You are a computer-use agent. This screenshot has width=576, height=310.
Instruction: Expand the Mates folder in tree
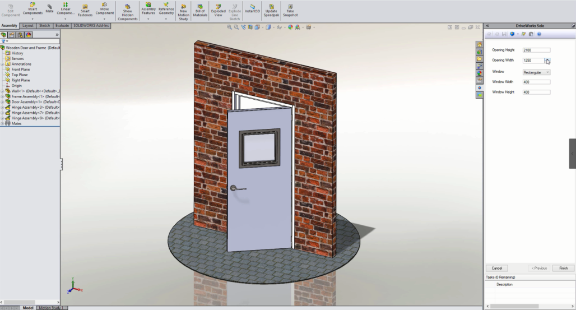click(2, 124)
